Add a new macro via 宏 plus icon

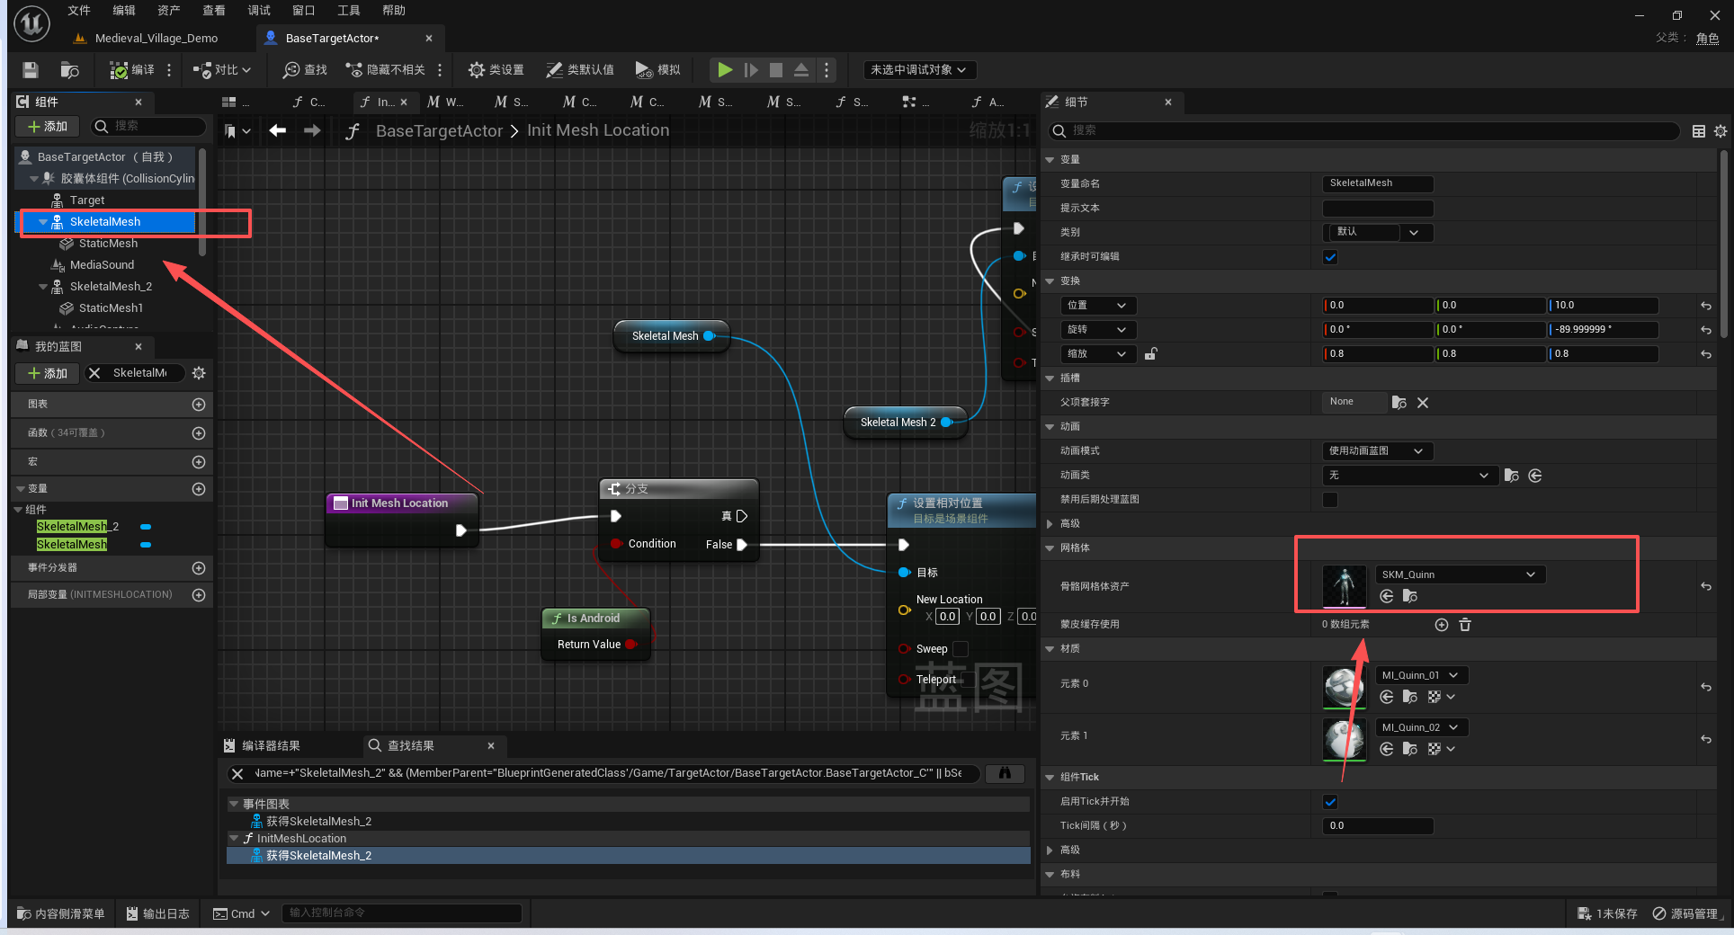pyautogui.click(x=199, y=462)
